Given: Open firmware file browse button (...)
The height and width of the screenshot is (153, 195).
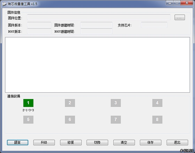Looking at the screenshot, I should click(180, 17).
